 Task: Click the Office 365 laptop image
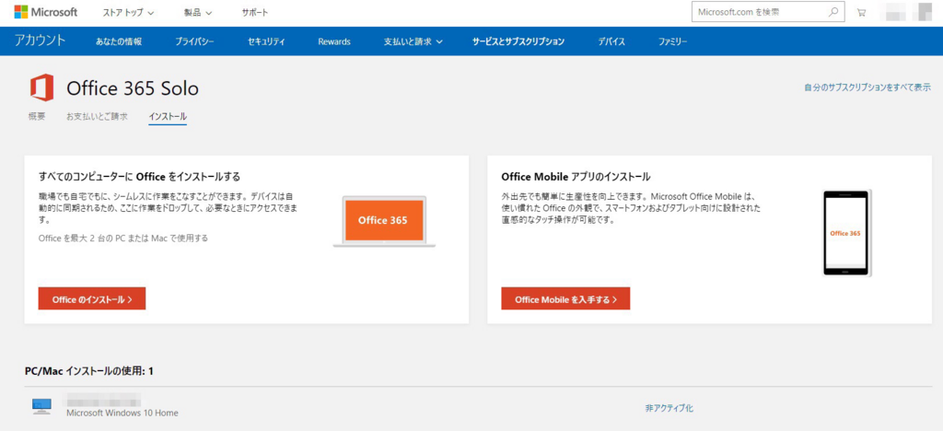tap(384, 221)
